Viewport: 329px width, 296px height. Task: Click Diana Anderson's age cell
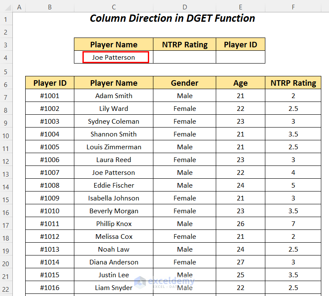(x=241, y=262)
